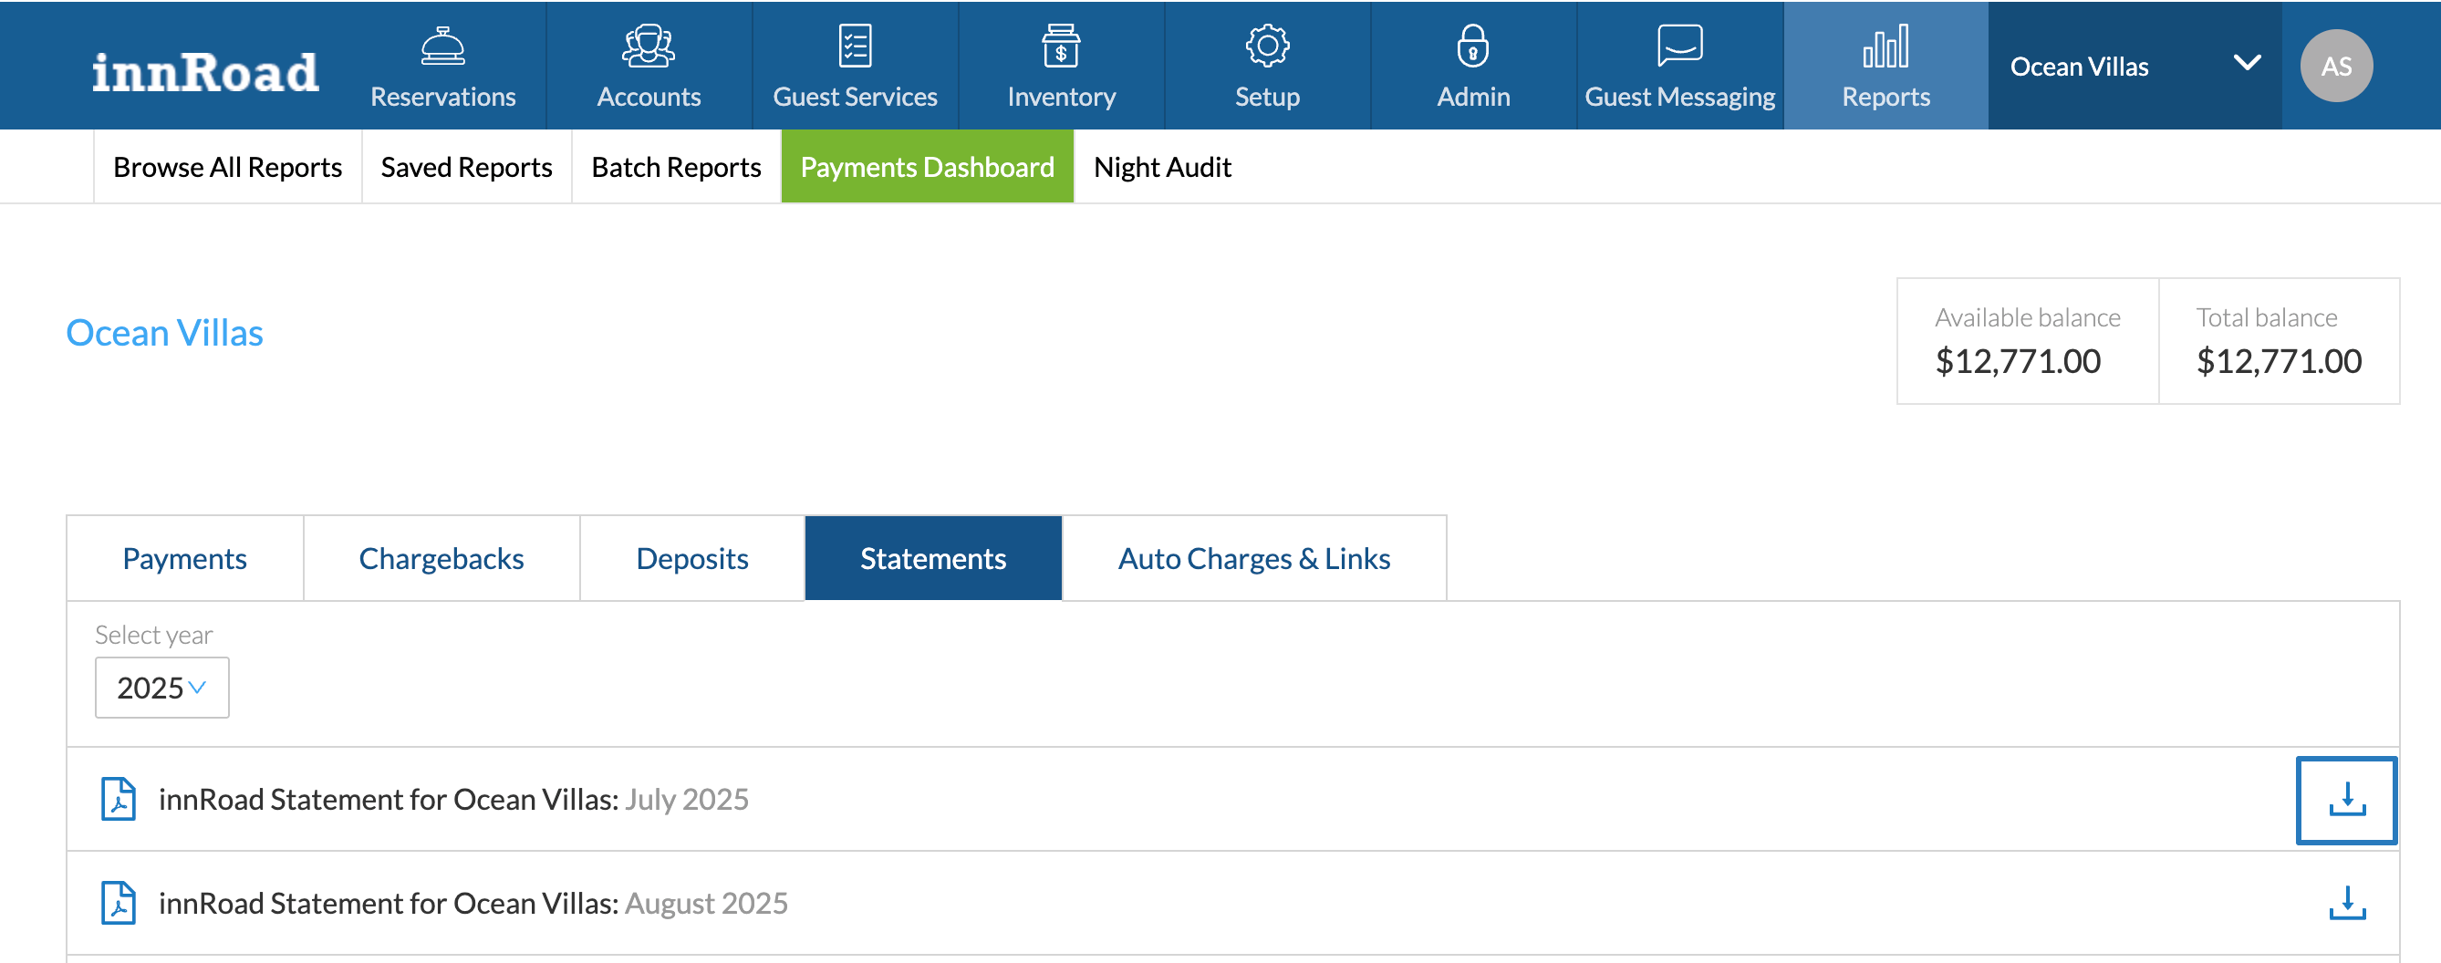Open the AS user avatar

[2336, 66]
